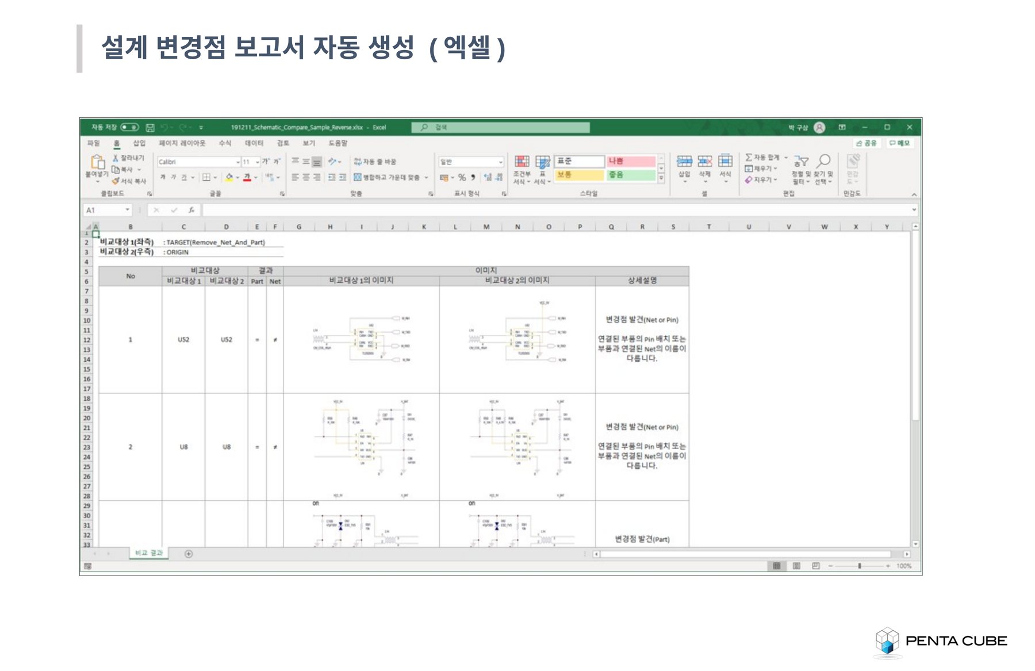Switch to the 데이터 ribbon tab
The height and width of the screenshot is (671, 1035).
pos(254,143)
